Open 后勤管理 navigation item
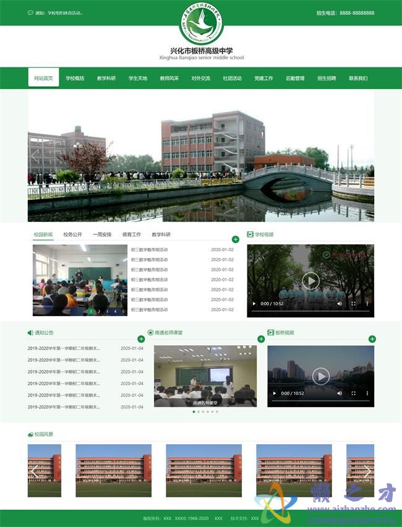Screen dimensions: 402x527 (295, 78)
